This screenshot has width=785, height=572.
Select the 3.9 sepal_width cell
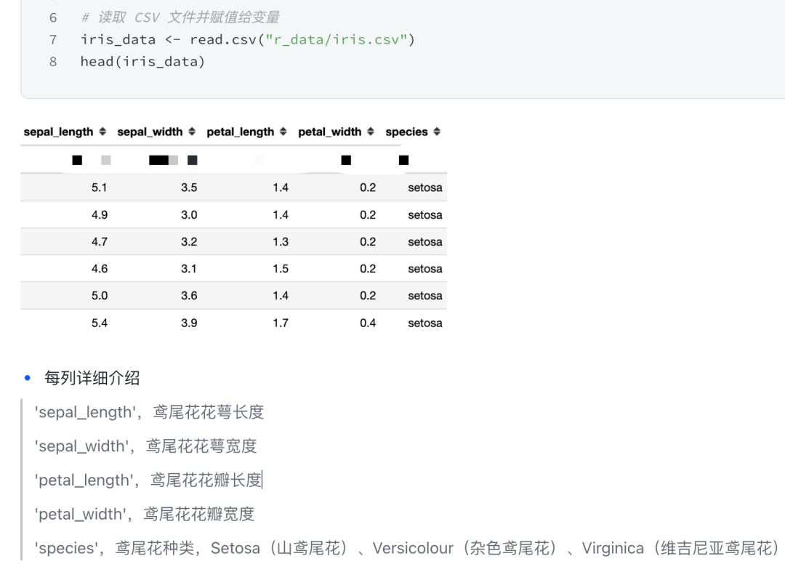(x=189, y=323)
